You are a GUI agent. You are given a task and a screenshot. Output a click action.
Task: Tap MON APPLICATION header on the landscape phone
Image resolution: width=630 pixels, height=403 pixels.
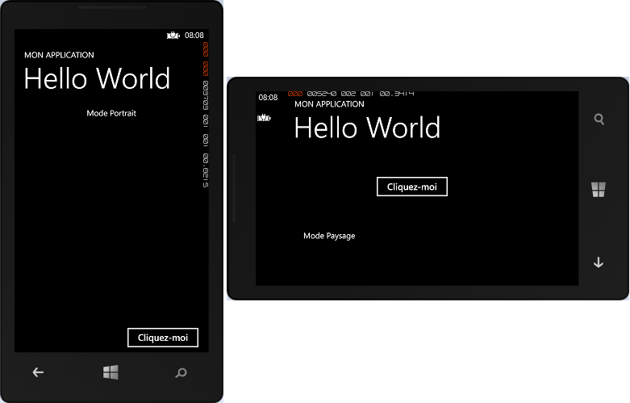[329, 104]
